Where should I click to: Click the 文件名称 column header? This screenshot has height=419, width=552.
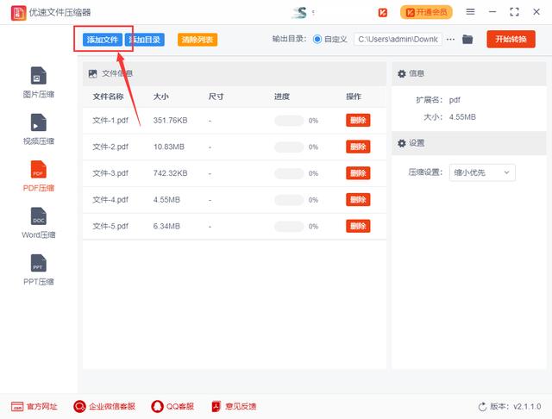[x=108, y=97]
